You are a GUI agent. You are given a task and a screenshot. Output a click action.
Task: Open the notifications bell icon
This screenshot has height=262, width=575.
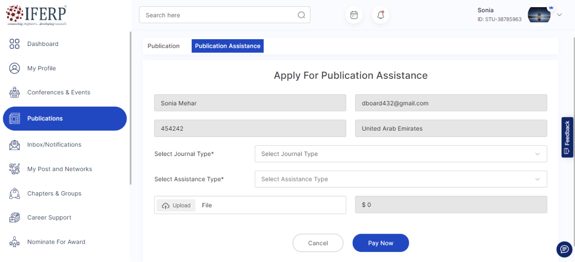[x=381, y=15]
